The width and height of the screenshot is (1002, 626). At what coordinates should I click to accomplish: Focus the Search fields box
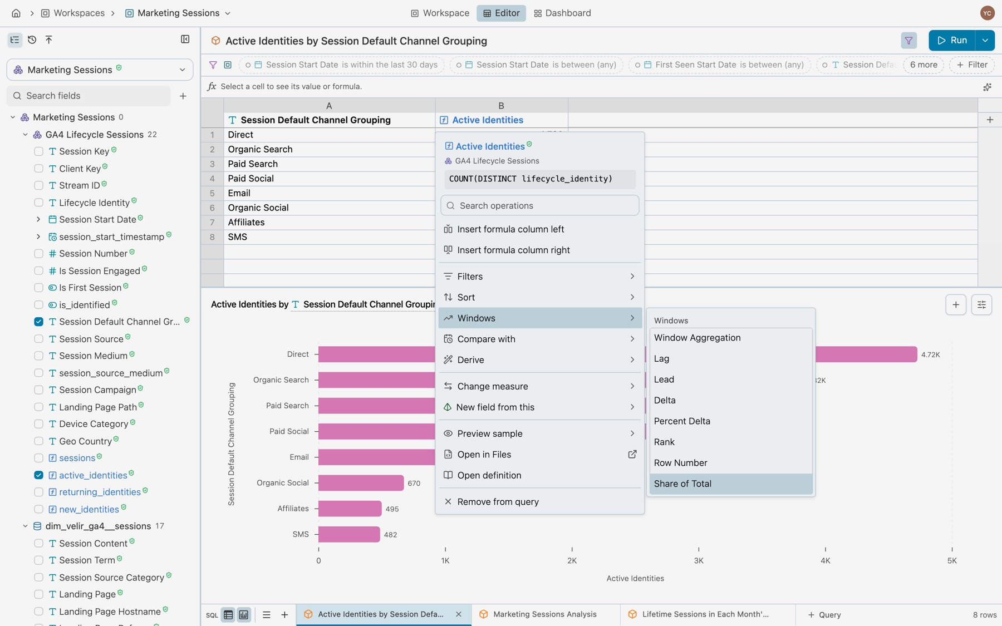click(89, 96)
